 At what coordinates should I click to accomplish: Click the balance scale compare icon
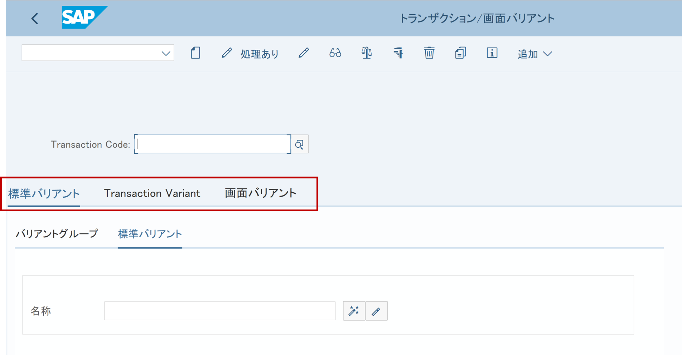[x=366, y=53]
